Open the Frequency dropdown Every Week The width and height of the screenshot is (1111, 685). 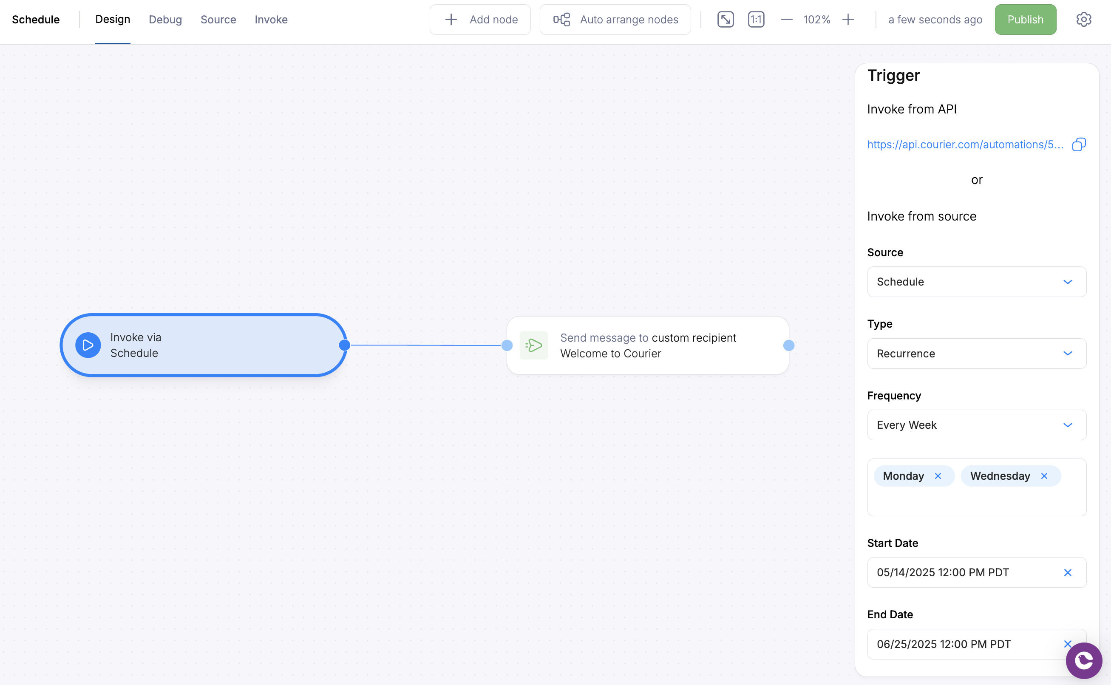coord(976,425)
